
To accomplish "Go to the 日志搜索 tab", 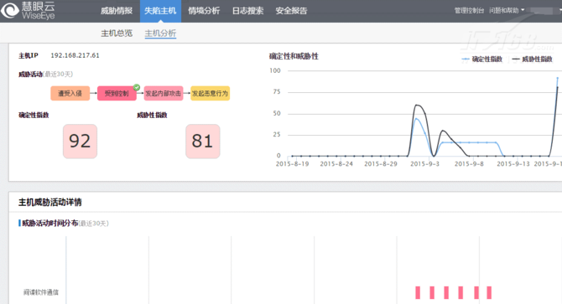I will point(247,11).
